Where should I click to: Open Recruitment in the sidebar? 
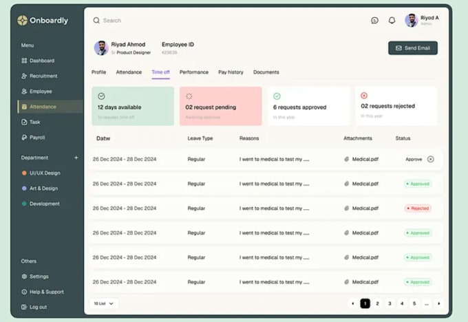(x=39, y=76)
